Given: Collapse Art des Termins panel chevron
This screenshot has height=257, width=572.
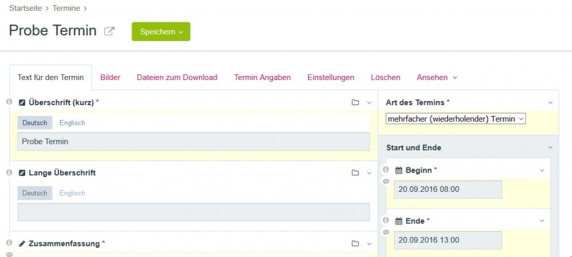Looking at the screenshot, I should click(550, 103).
